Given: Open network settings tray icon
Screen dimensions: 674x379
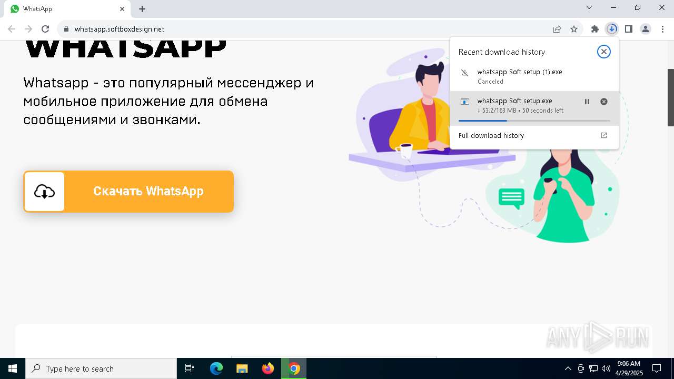Looking at the screenshot, I should pyautogui.click(x=593, y=368).
